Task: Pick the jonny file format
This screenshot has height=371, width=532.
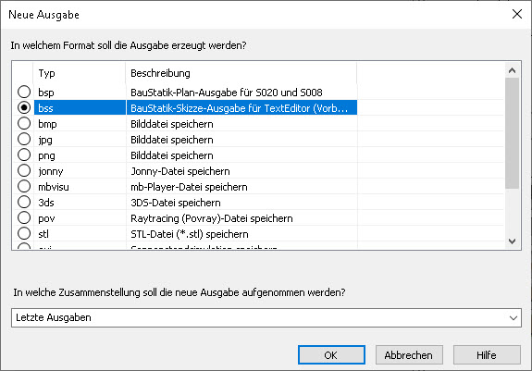Action: [x=24, y=170]
